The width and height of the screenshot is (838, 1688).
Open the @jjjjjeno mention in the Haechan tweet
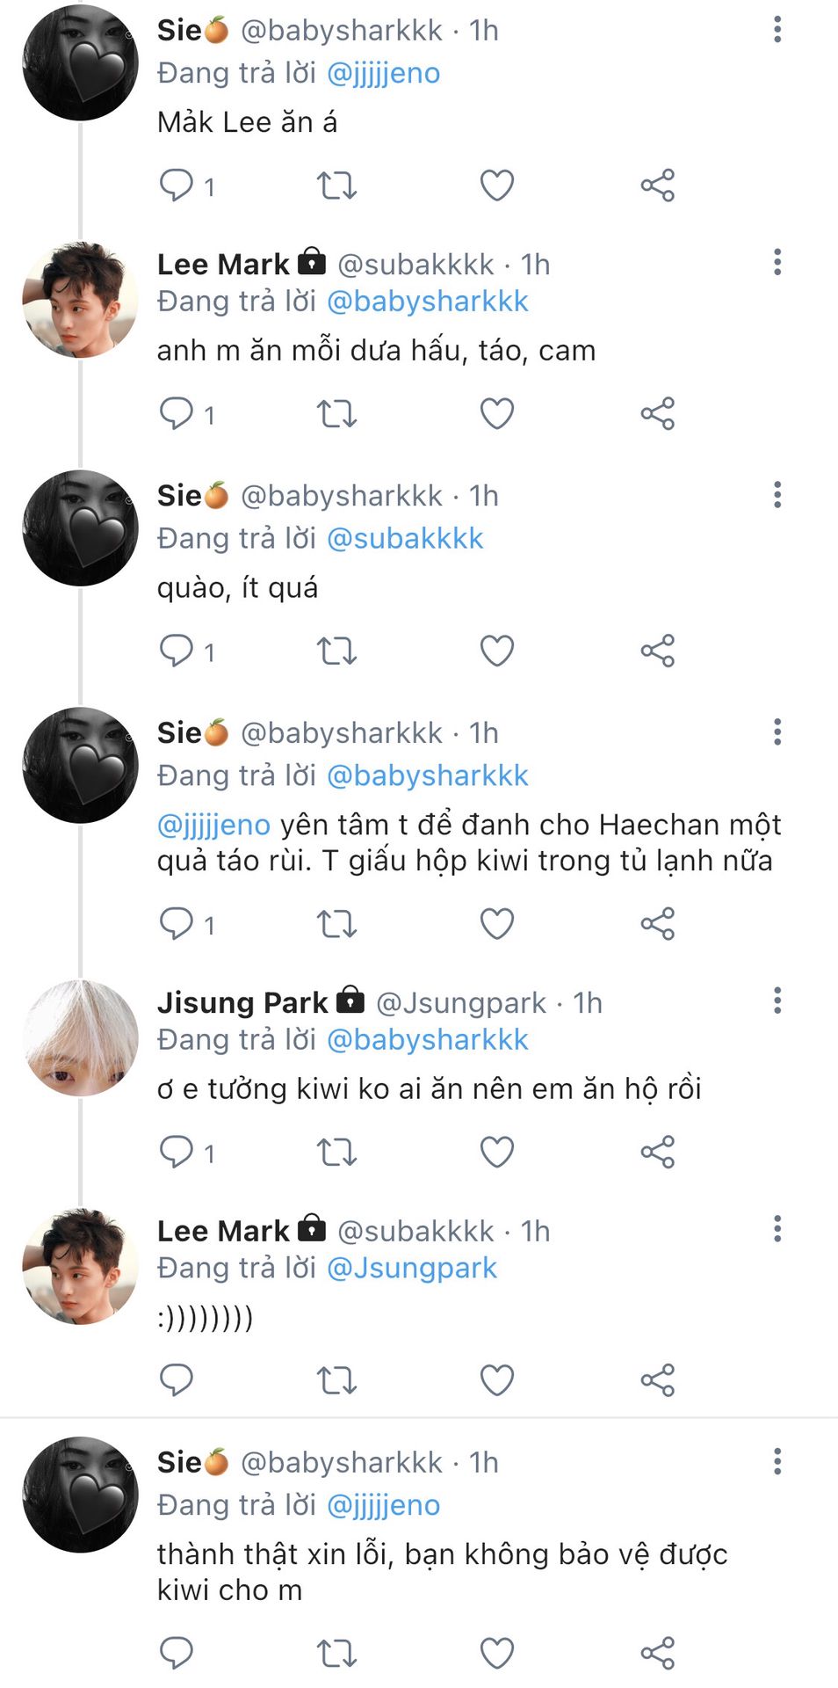pos(213,825)
